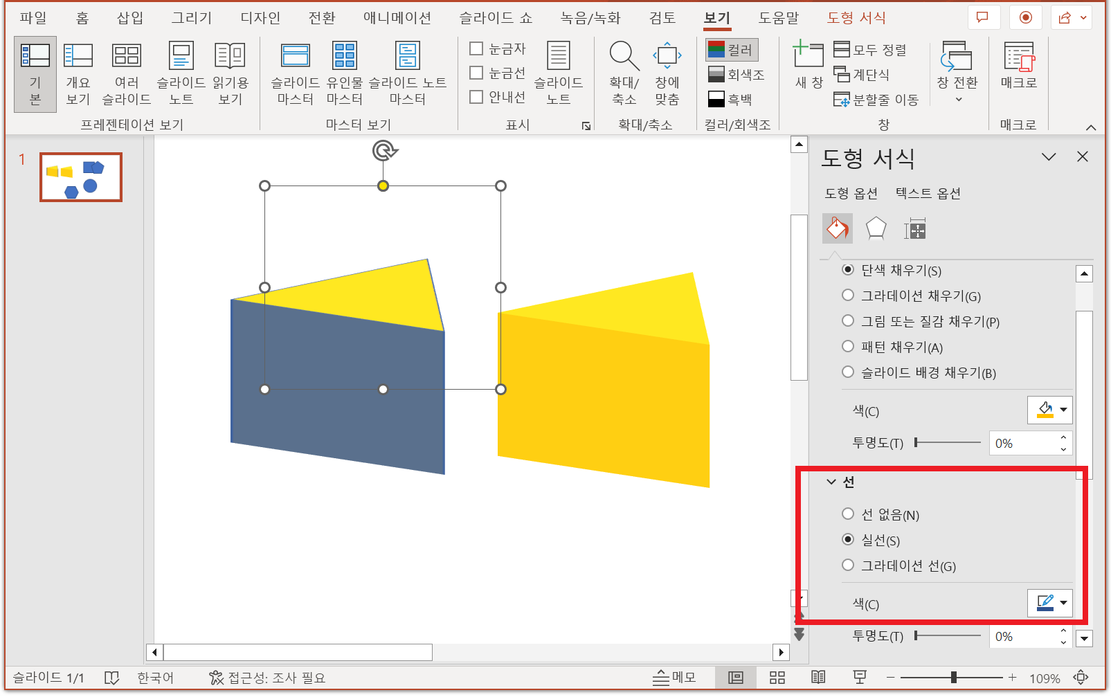Click the record button in title bar
The image size is (1111, 697).
pyautogui.click(x=1026, y=17)
